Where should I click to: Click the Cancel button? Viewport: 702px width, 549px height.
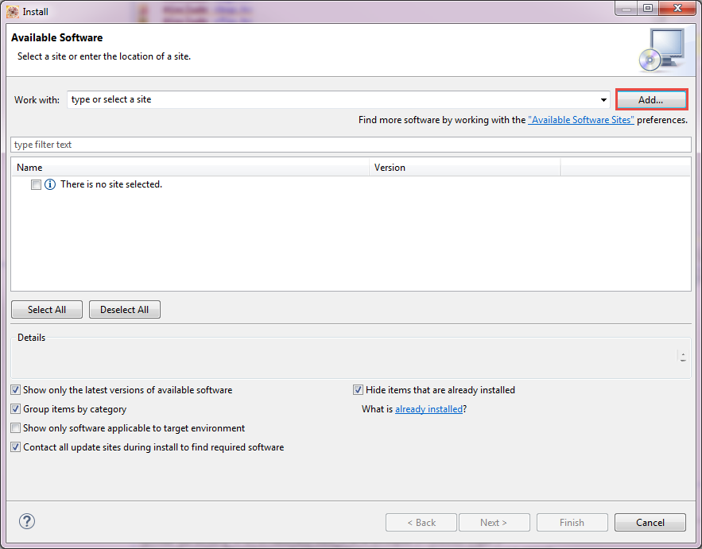(650, 523)
